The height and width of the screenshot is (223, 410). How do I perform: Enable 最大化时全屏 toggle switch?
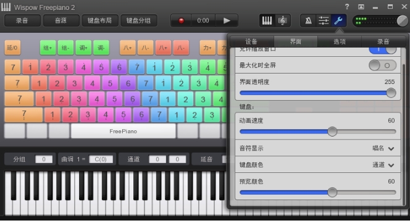pos(383,65)
